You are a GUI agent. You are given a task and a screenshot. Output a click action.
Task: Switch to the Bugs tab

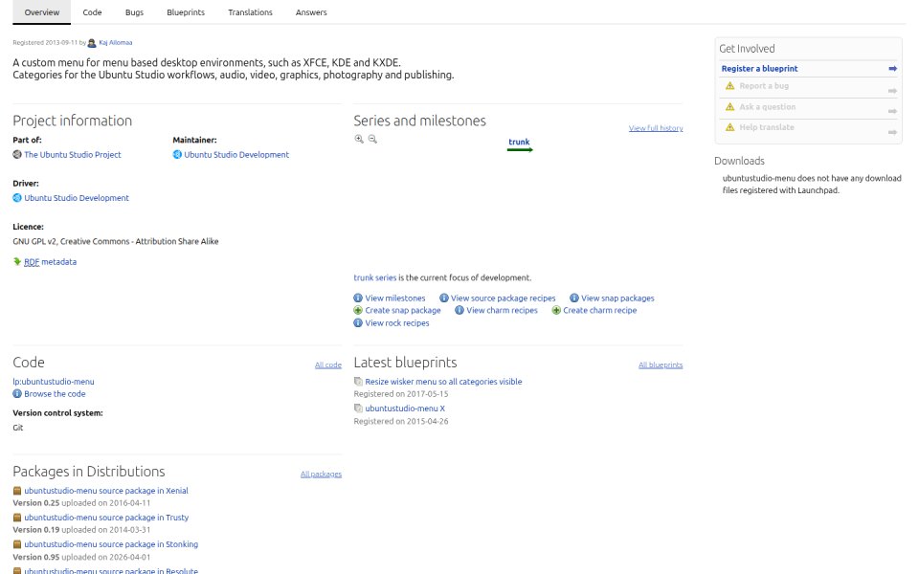click(x=134, y=12)
